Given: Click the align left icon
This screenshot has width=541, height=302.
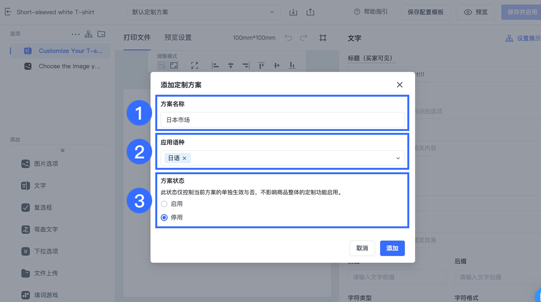Looking at the screenshot, I should [x=215, y=65].
